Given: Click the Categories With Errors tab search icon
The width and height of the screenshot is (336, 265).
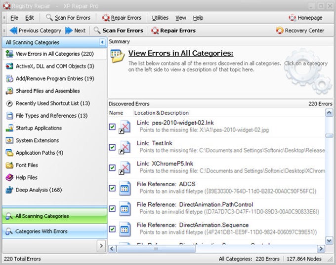Looking at the screenshot, I should (9, 232).
